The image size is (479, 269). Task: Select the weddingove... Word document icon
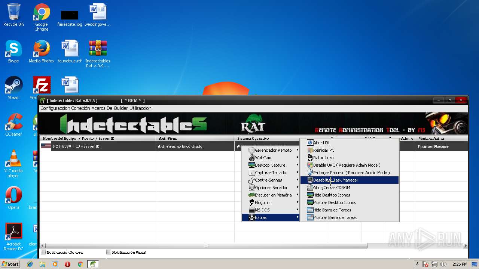point(98,15)
